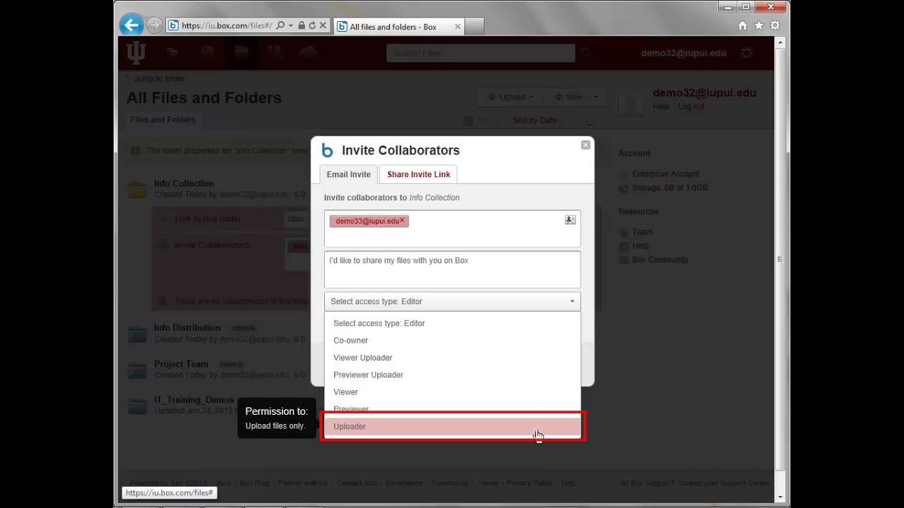
Task: Click the Privacy Policy footer link
Action: [x=529, y=483]
